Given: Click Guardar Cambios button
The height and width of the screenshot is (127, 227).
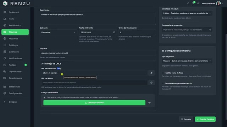Looking at the screenshot, I should point(205,119).
